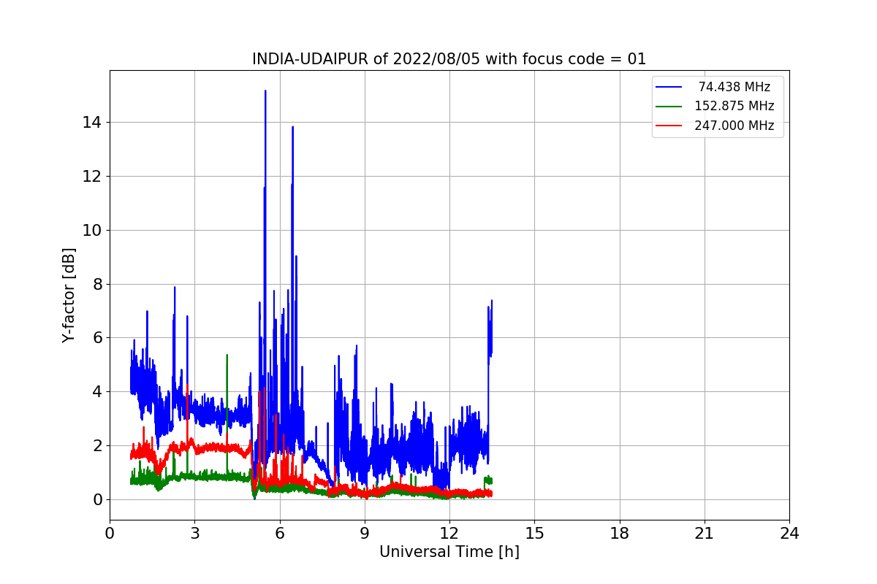Click x-axis tick label 12

(449, 534)
